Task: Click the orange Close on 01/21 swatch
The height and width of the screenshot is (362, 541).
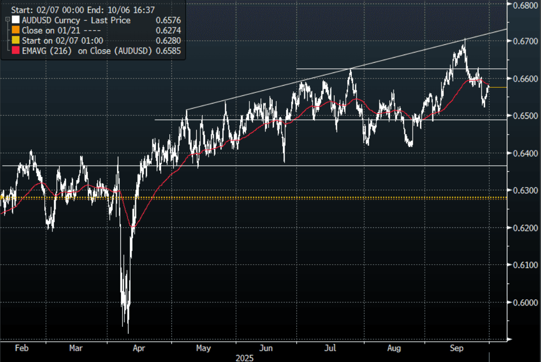Action: tap(15, 30)
